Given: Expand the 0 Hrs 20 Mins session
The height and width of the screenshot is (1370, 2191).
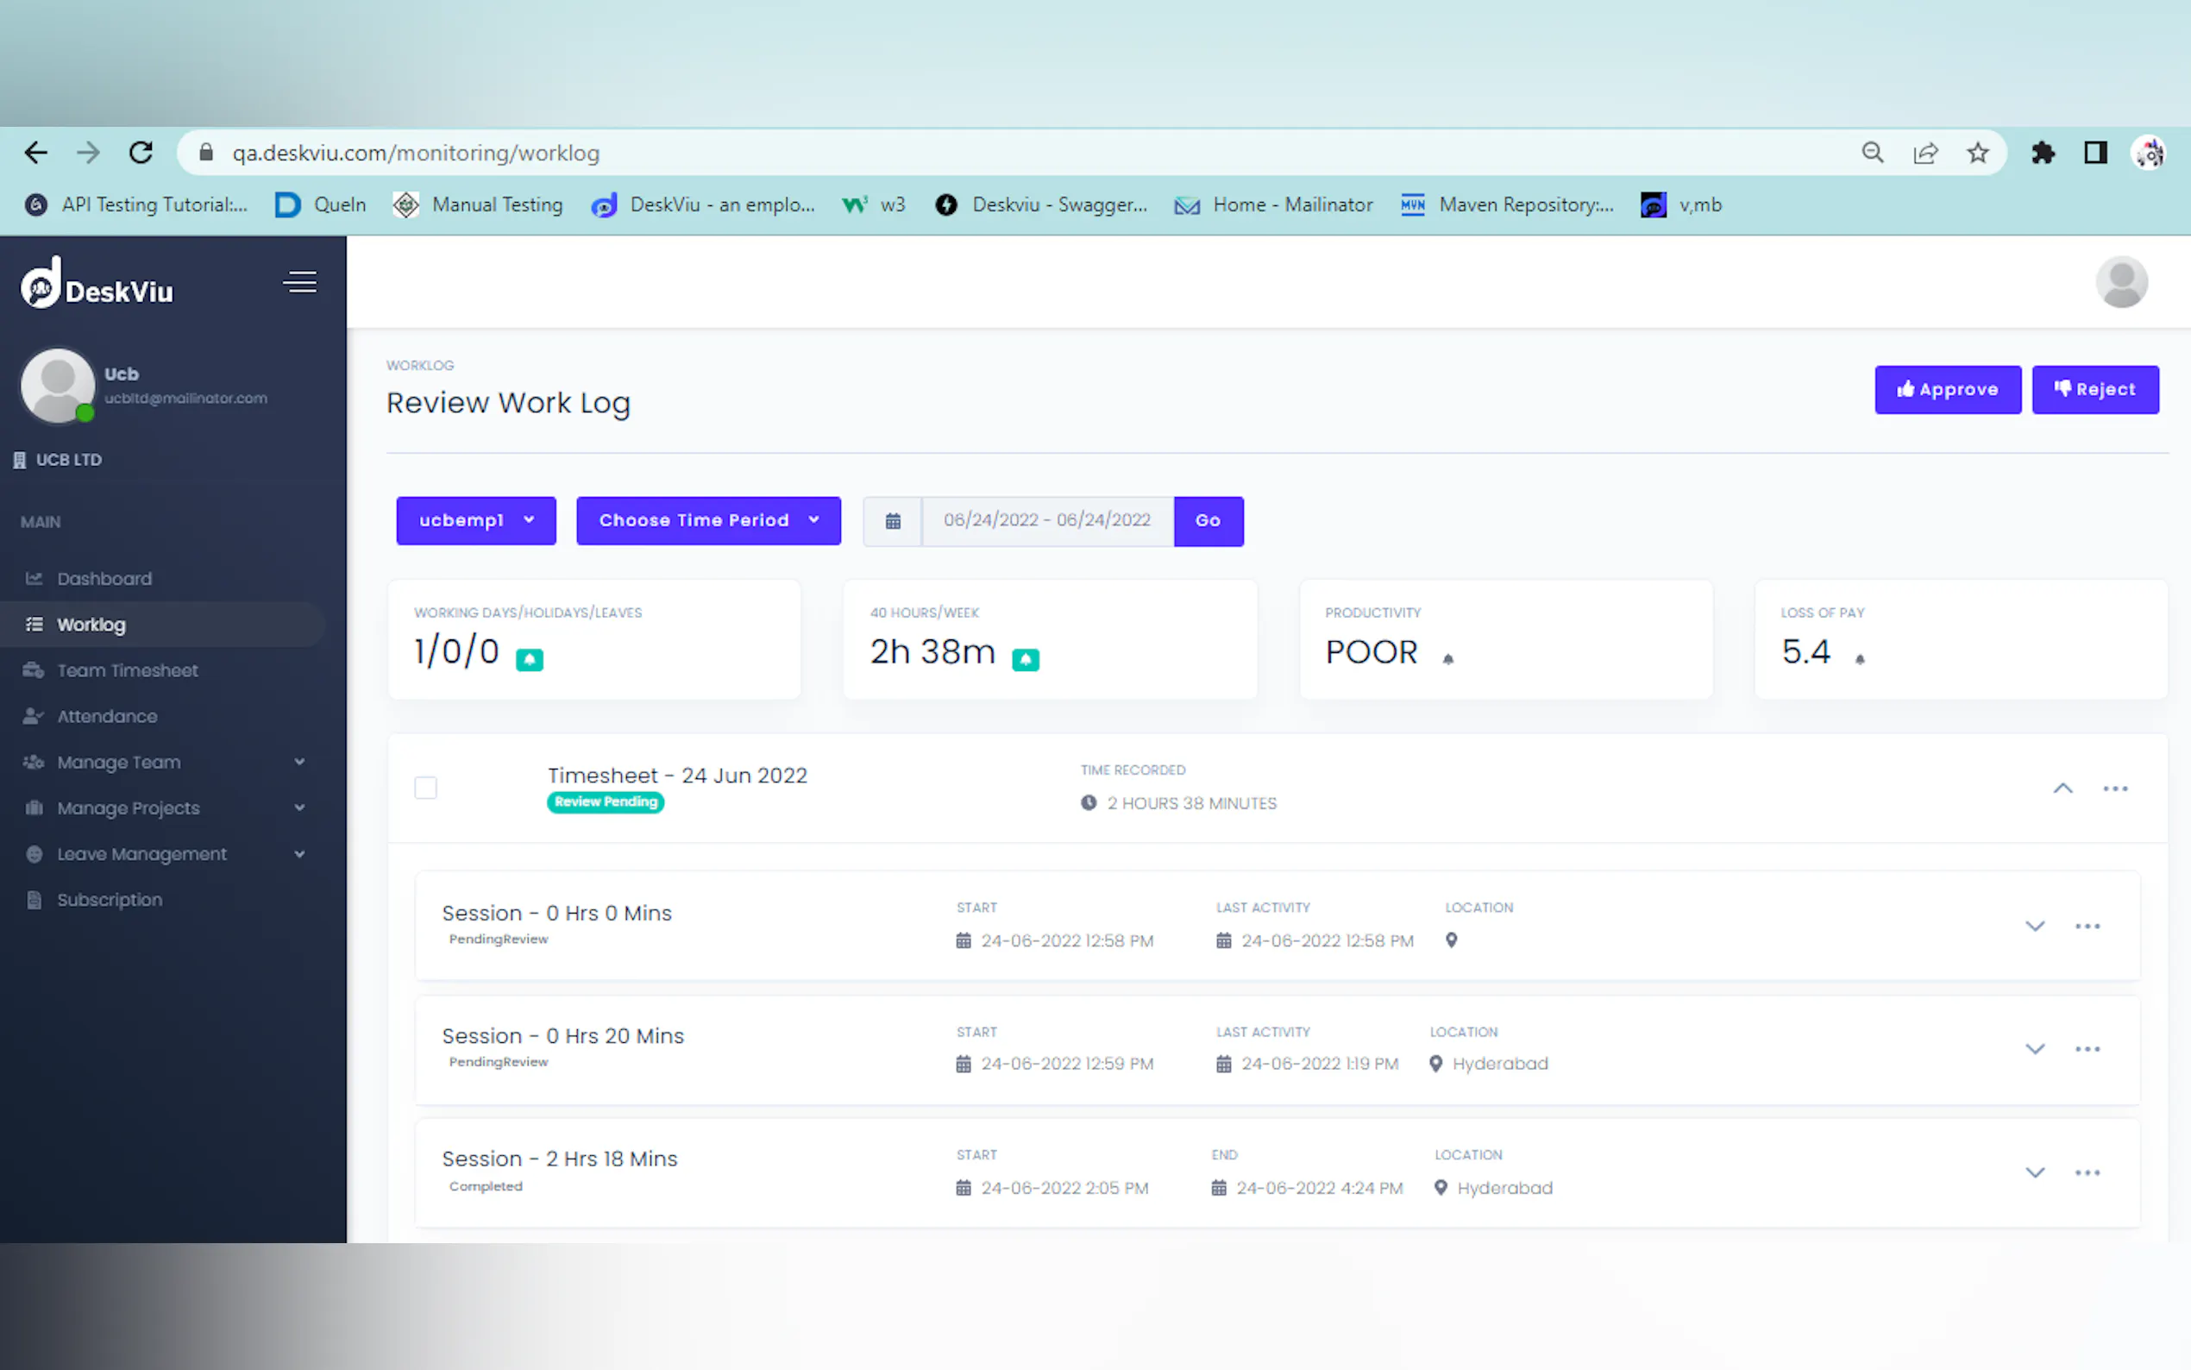Looking at the screenshot, I should click(x=2034, y=1049).
